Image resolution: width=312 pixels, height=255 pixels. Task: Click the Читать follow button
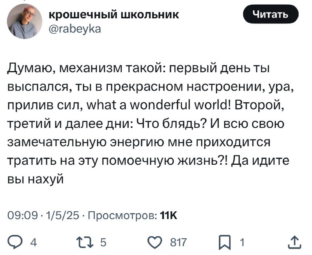click(x=271, y=14)
